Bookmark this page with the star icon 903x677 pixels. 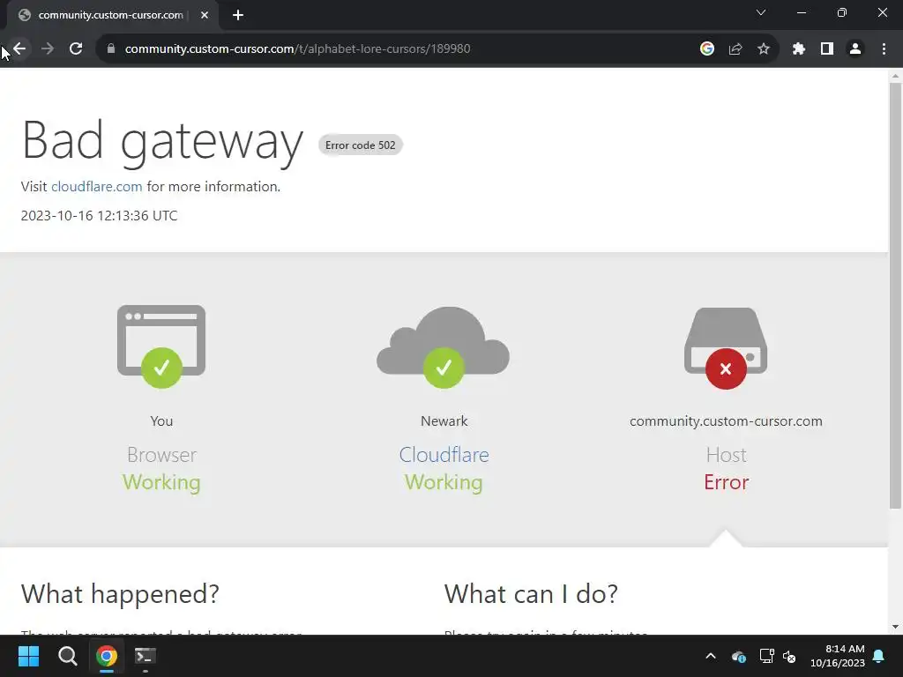coord(764,49)
